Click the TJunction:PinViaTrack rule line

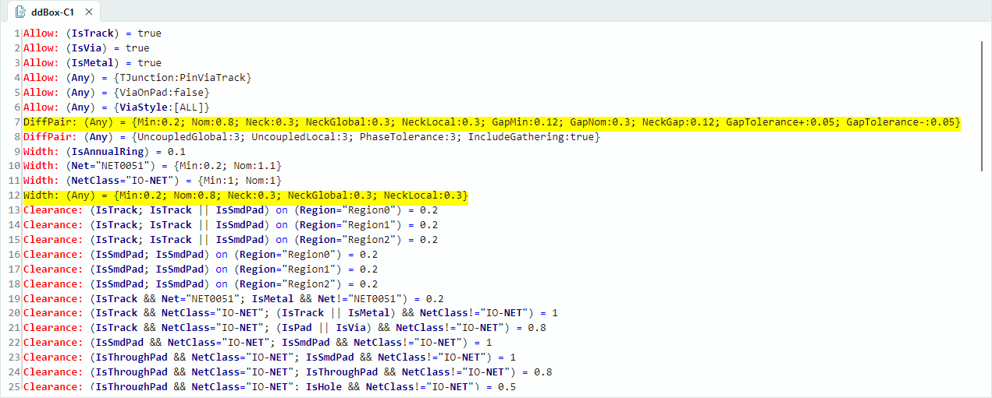coord(137,78)
